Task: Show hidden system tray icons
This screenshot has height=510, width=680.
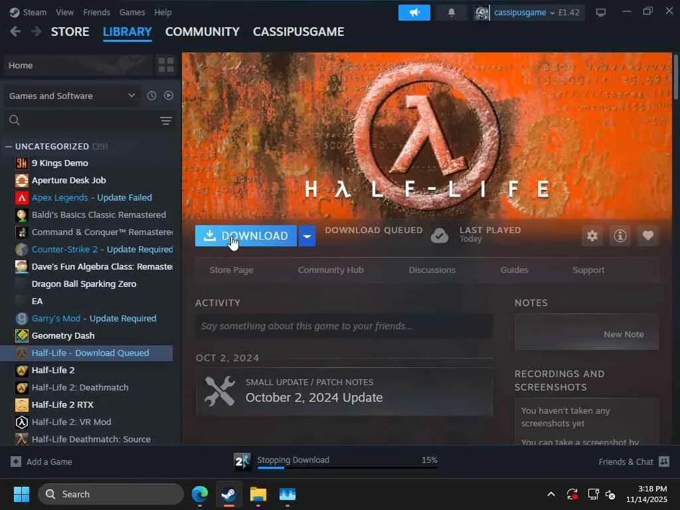Action: [x=551, y=494]
